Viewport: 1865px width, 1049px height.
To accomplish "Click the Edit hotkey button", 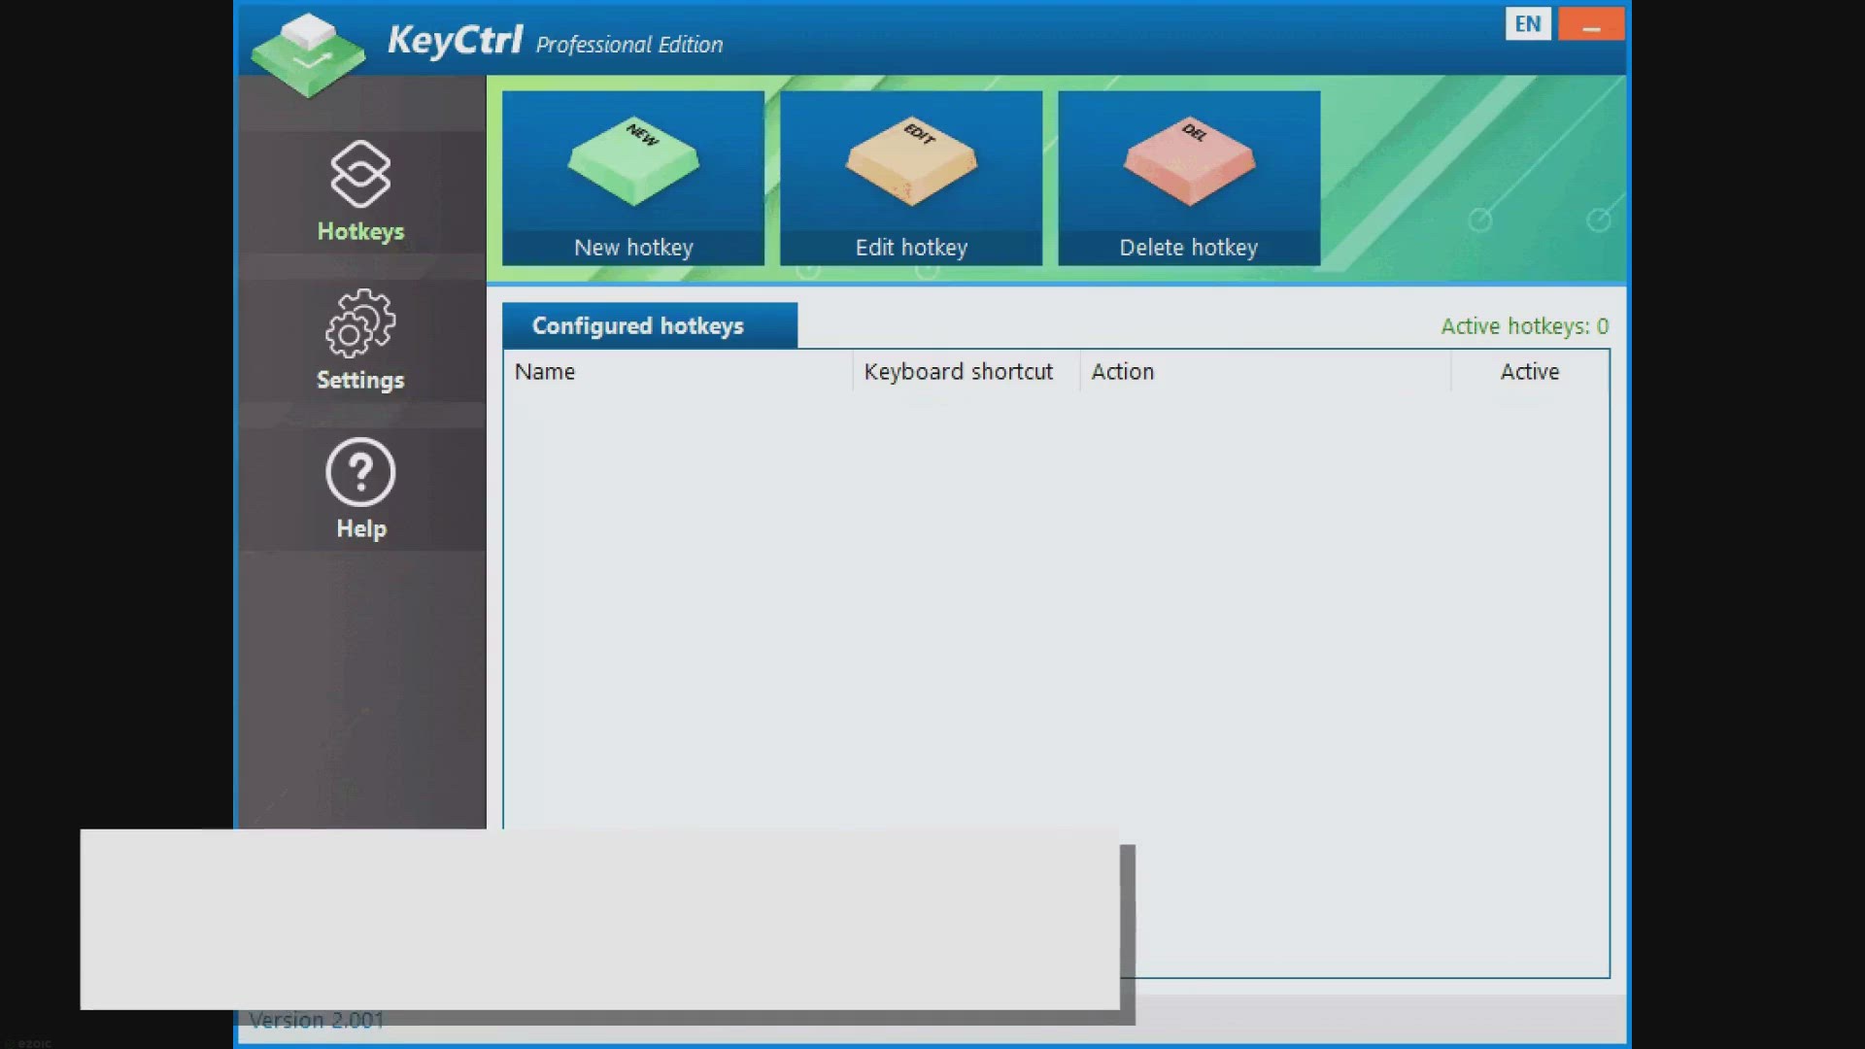I will tap(911, 178).
